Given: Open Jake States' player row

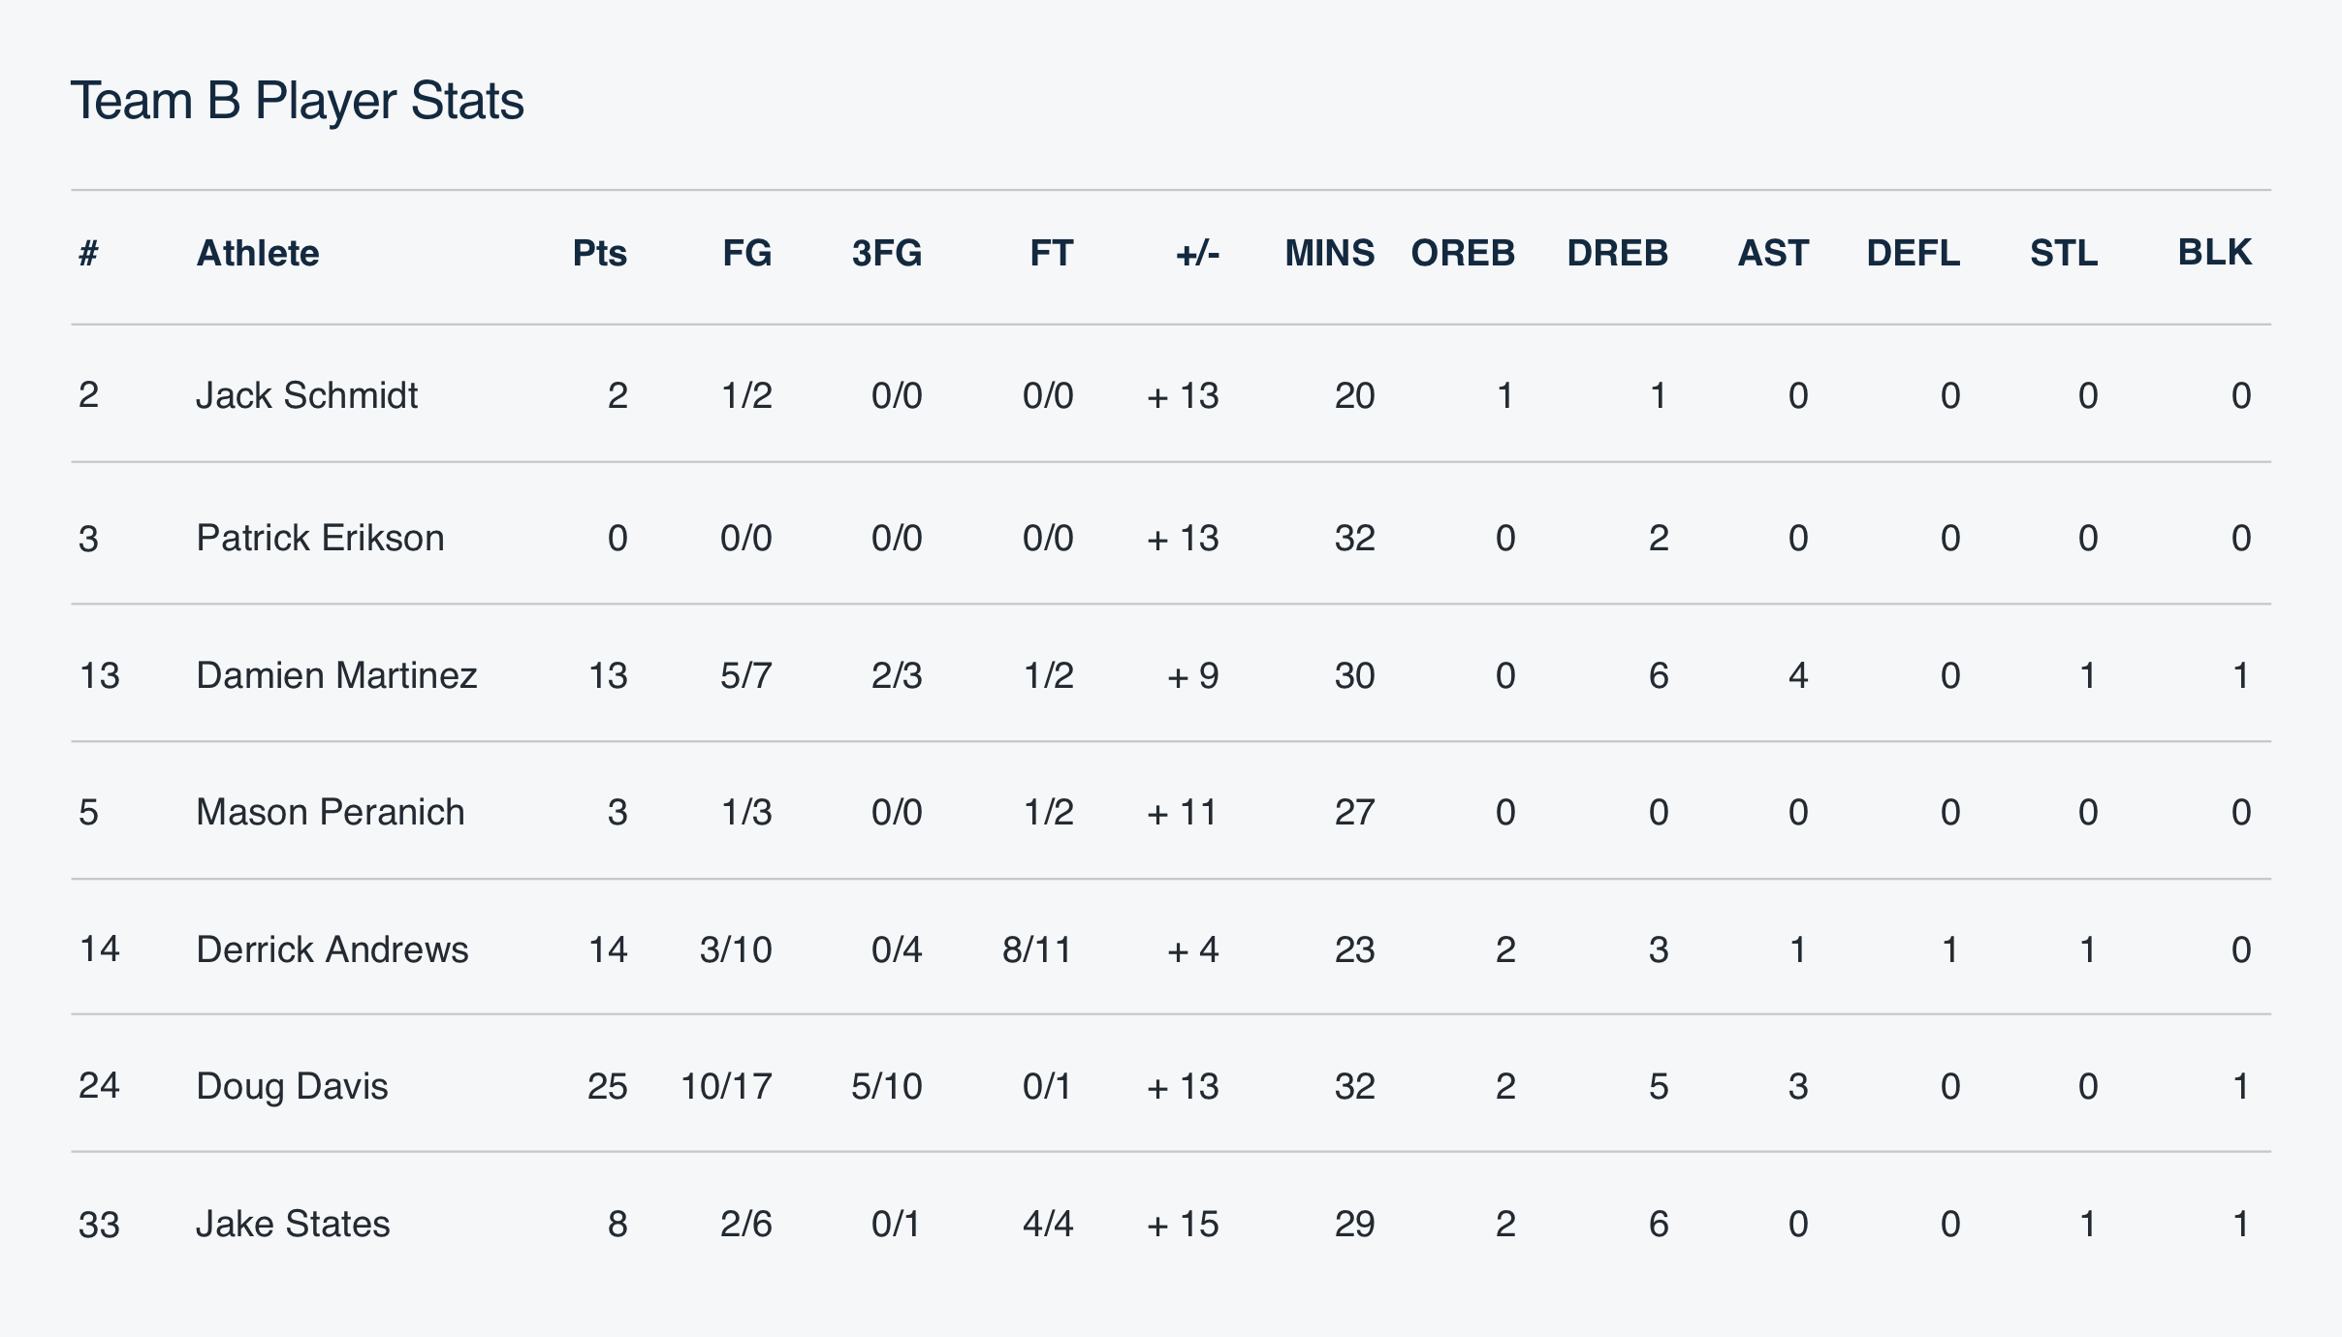Looking at the screenshot, I should click(x=293, y=1224).
